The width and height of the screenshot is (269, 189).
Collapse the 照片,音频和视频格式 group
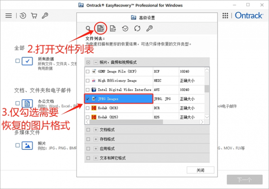96,62
